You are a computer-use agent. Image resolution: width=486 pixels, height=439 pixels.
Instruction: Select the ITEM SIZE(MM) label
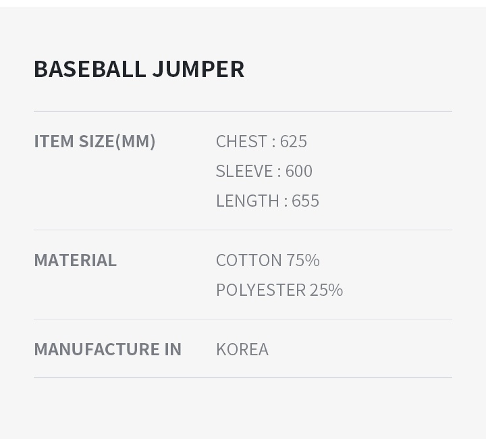click(94, 141)
